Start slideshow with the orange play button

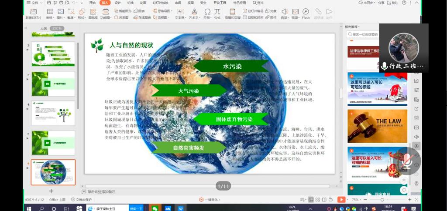341,200
